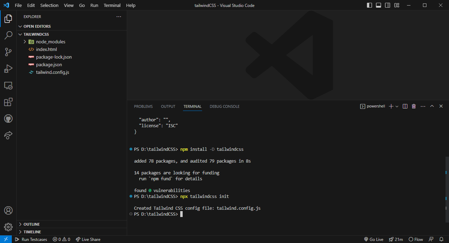
Task: Click the kill terminal trash icon
Action: tap(414, 106)
